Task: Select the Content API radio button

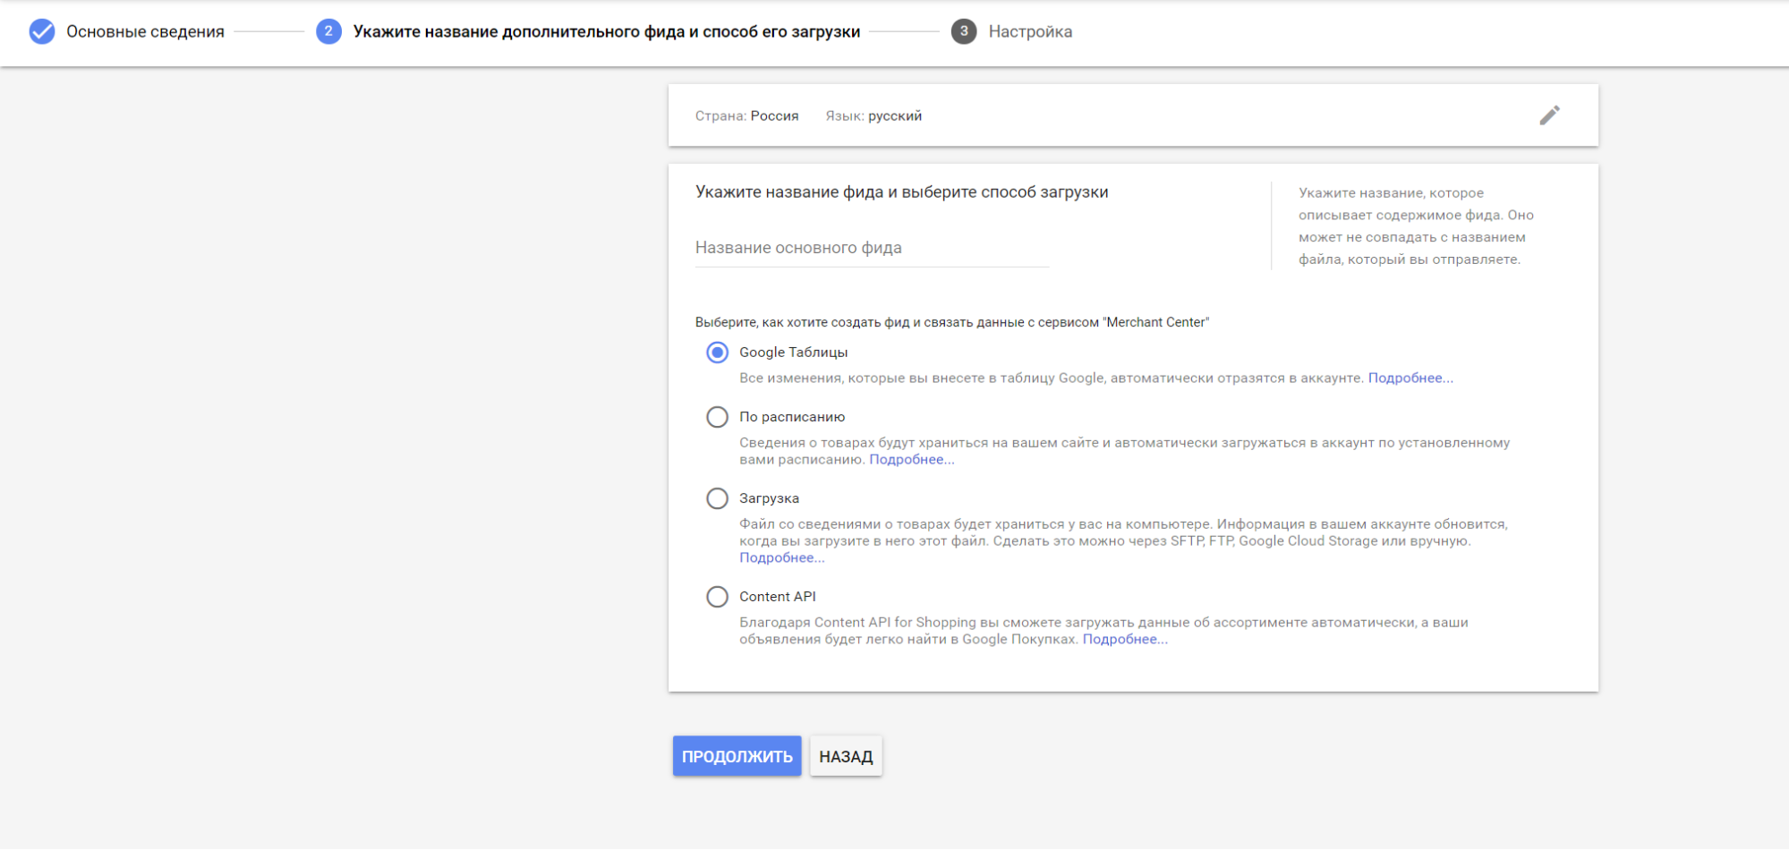Action: coord(717,597)
